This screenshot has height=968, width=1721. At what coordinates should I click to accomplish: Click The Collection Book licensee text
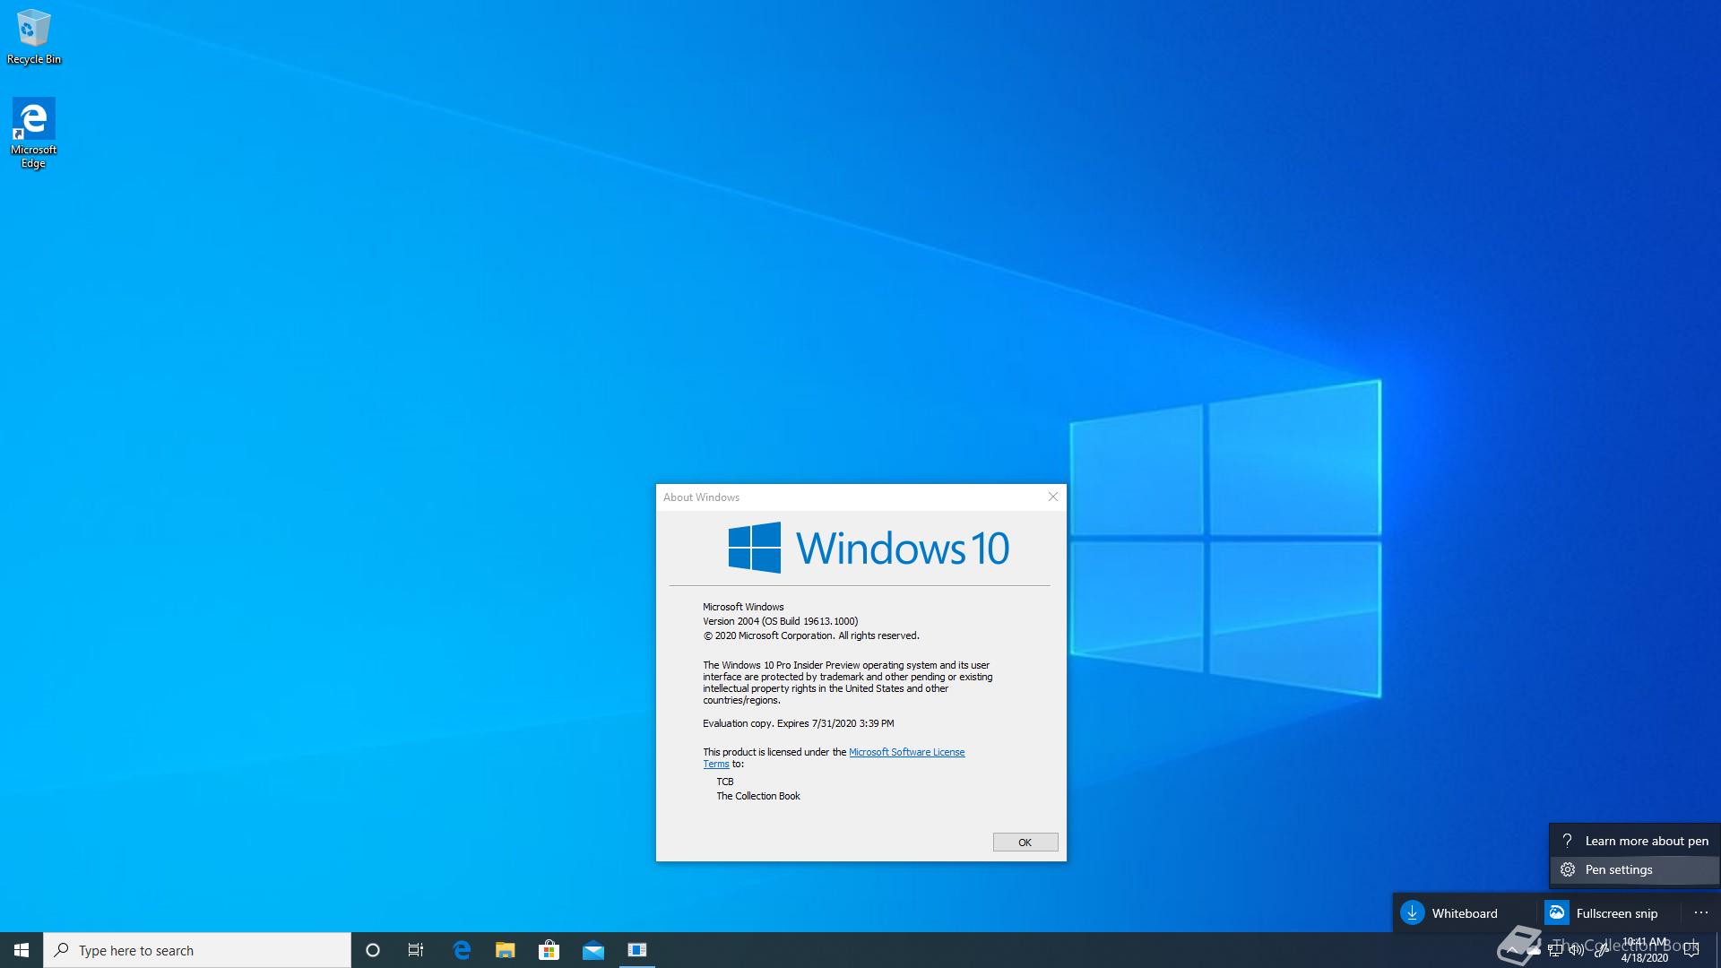(x=757, y=796)
